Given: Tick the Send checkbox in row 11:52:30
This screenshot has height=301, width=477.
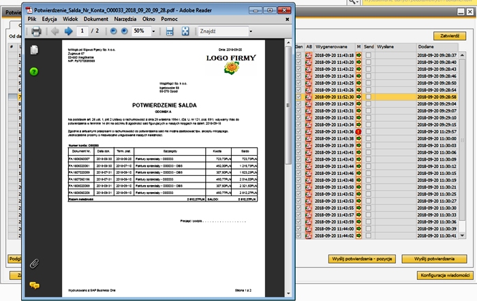Looking at the screenshot, I should point(369,97).
